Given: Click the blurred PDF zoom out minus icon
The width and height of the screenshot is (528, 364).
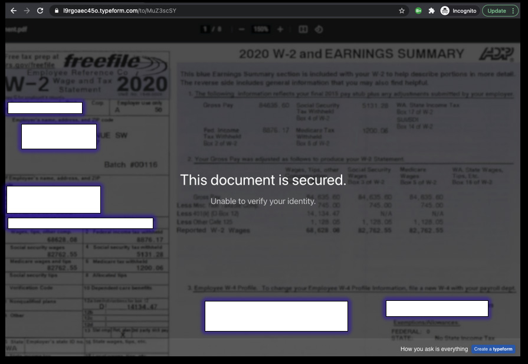Looking at the screenshot, I should pos(241,29).
